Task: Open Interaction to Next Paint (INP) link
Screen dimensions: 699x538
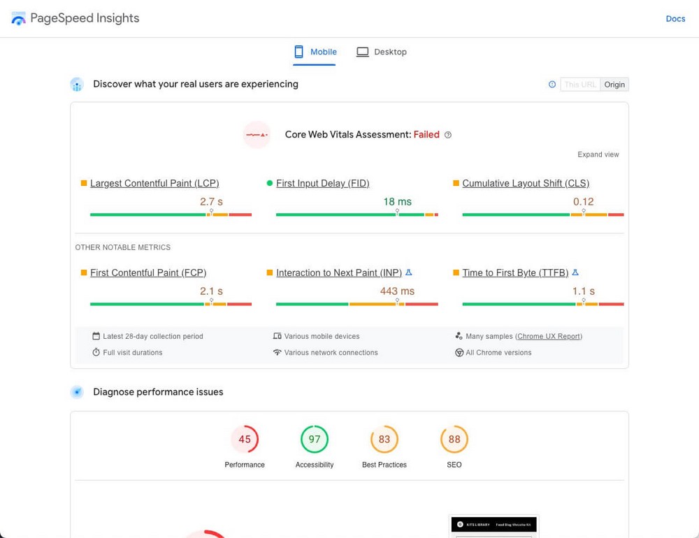Action: [x=339, y=272]
